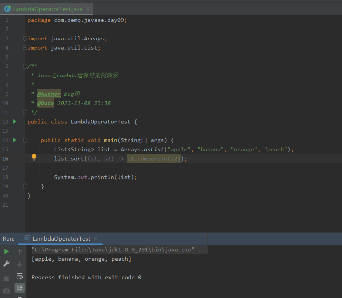Select the LambdaOperatorTest run tab
Screen dimensions: 342x298
click(61, 239)
